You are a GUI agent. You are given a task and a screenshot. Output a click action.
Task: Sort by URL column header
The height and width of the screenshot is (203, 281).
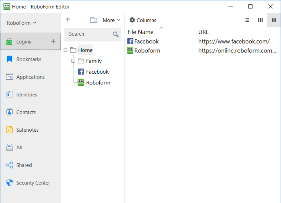(203, 32)
